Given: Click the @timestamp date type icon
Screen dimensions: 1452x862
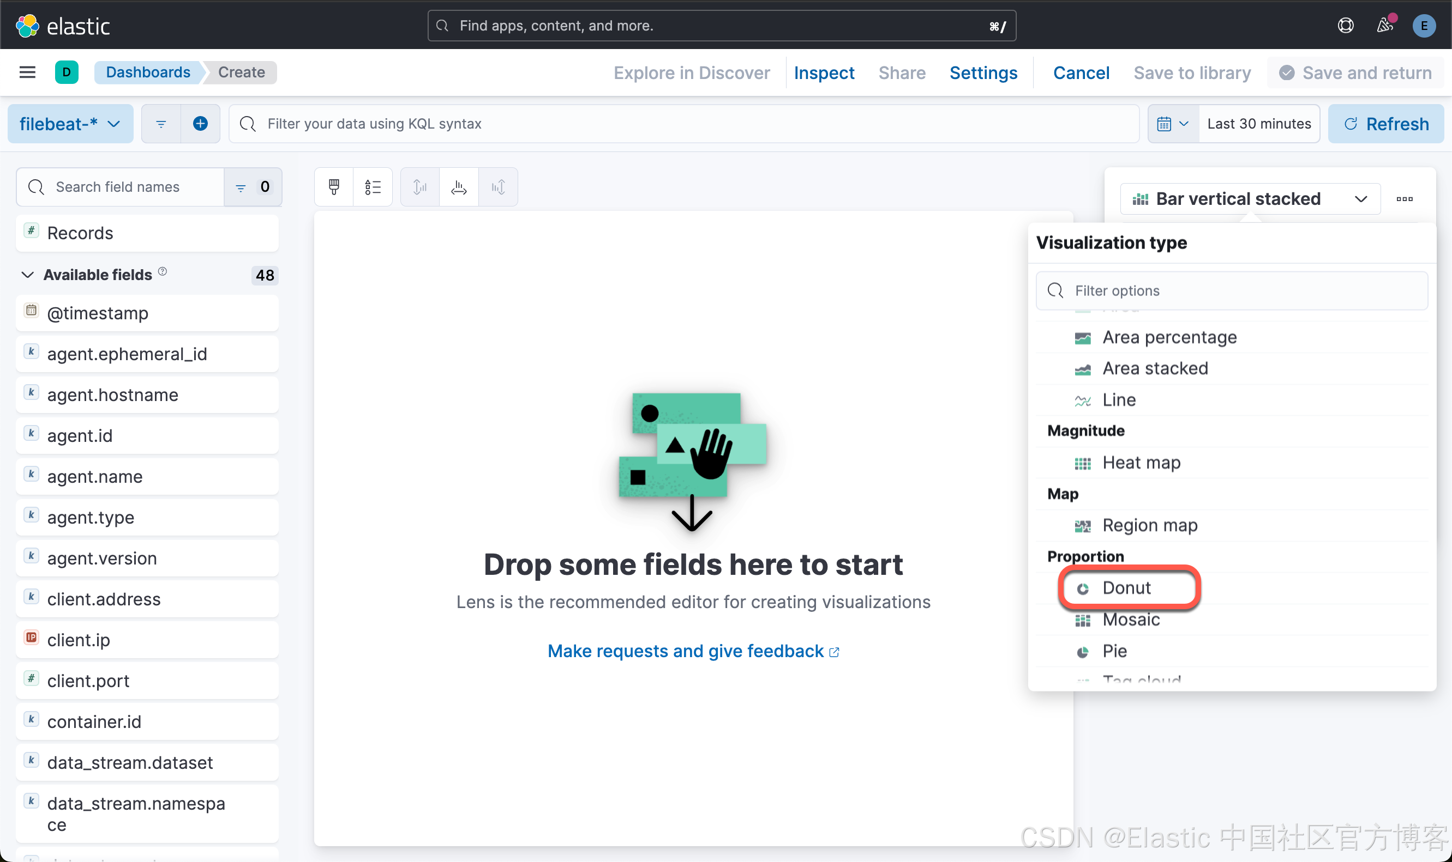Looking at the screenshot, I should click(x=32, y=310).
